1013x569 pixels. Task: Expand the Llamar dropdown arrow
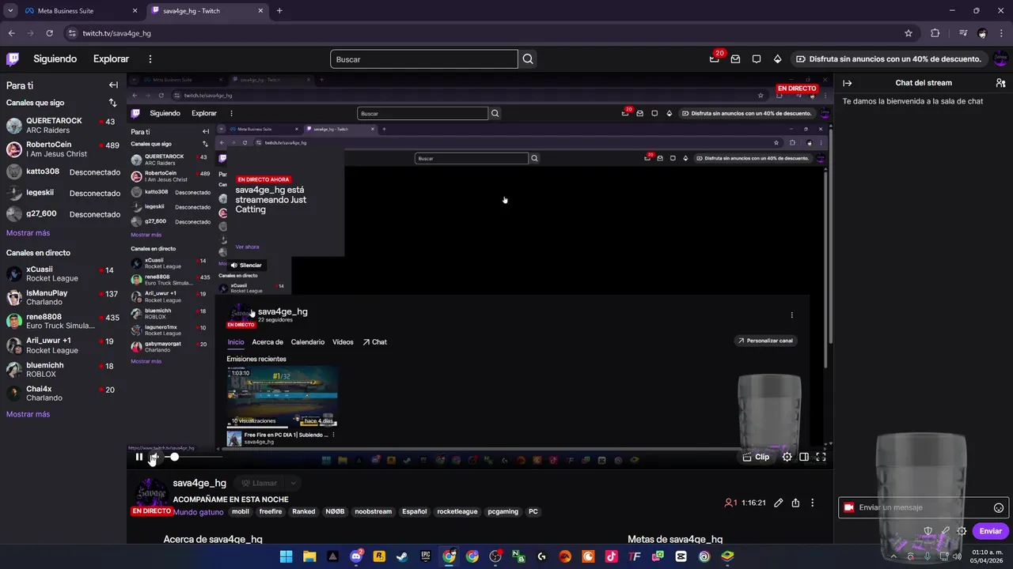click(x=293, y=483)
